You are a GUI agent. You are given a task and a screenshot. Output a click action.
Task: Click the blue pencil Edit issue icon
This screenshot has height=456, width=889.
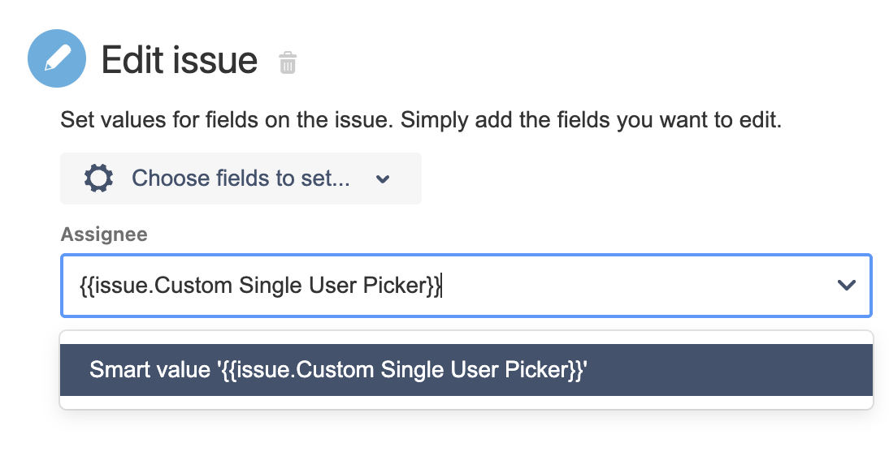click(x=57, y=58)
